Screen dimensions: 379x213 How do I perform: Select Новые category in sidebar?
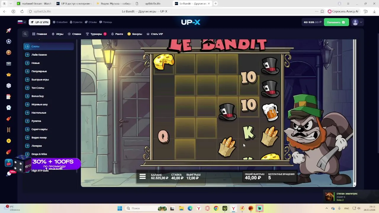49,63
